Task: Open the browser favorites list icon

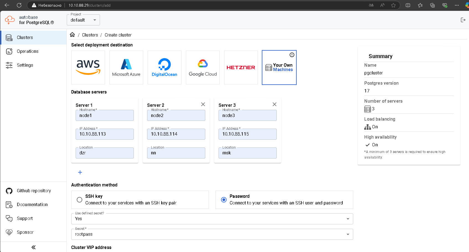Action: 420,5
